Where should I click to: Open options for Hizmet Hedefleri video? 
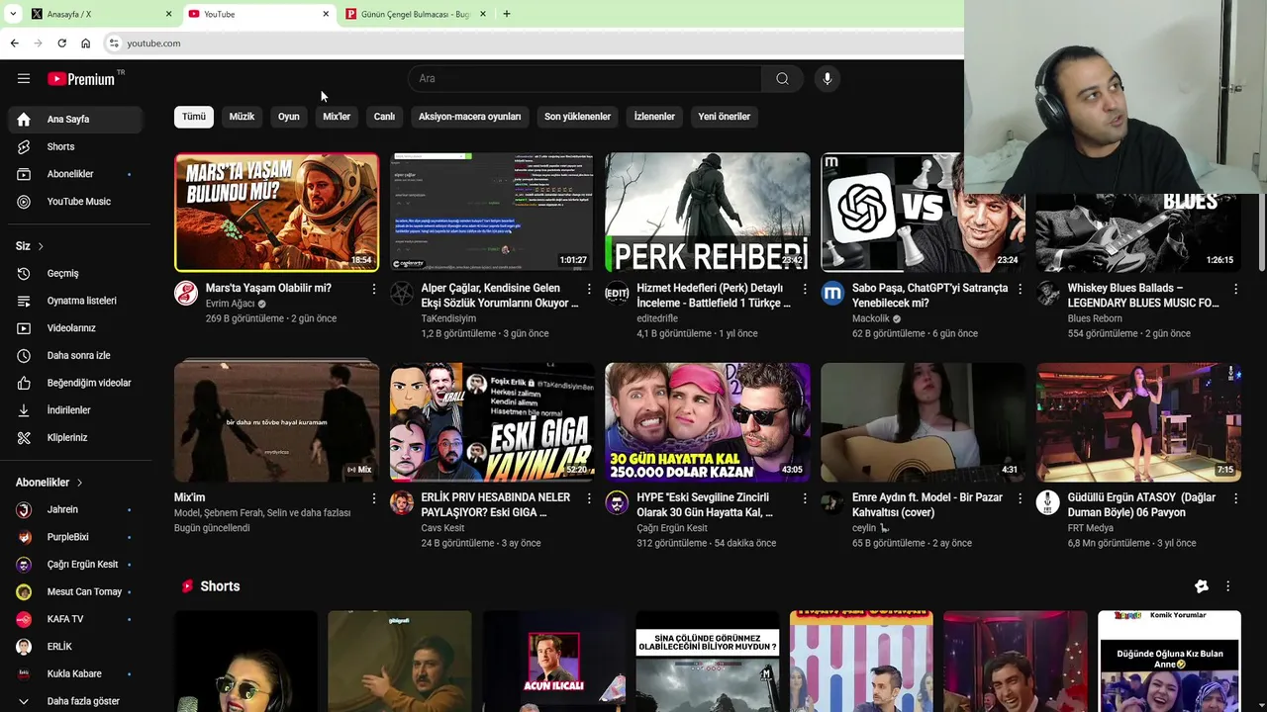805,289
